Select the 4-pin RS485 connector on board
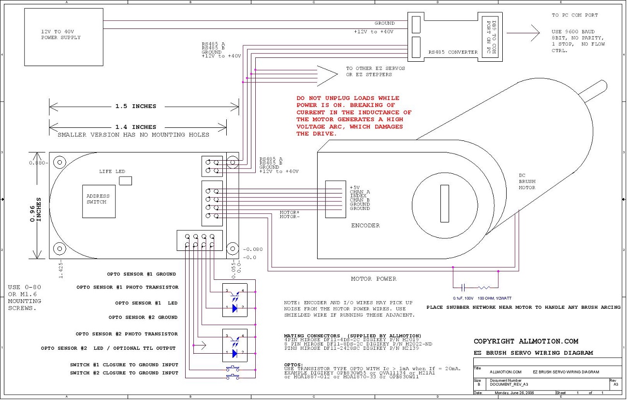 (x=212, y=166)
